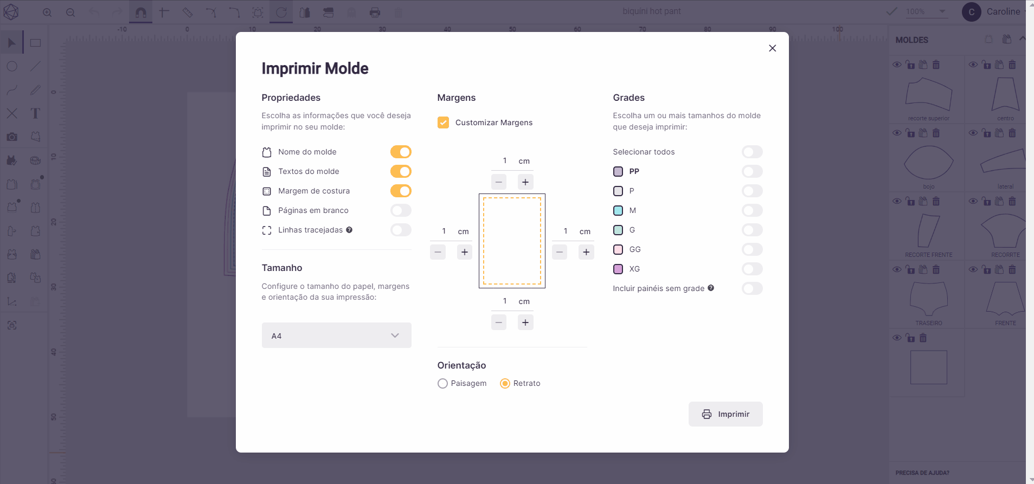Click the bottom margin value field

pos(504,301)
